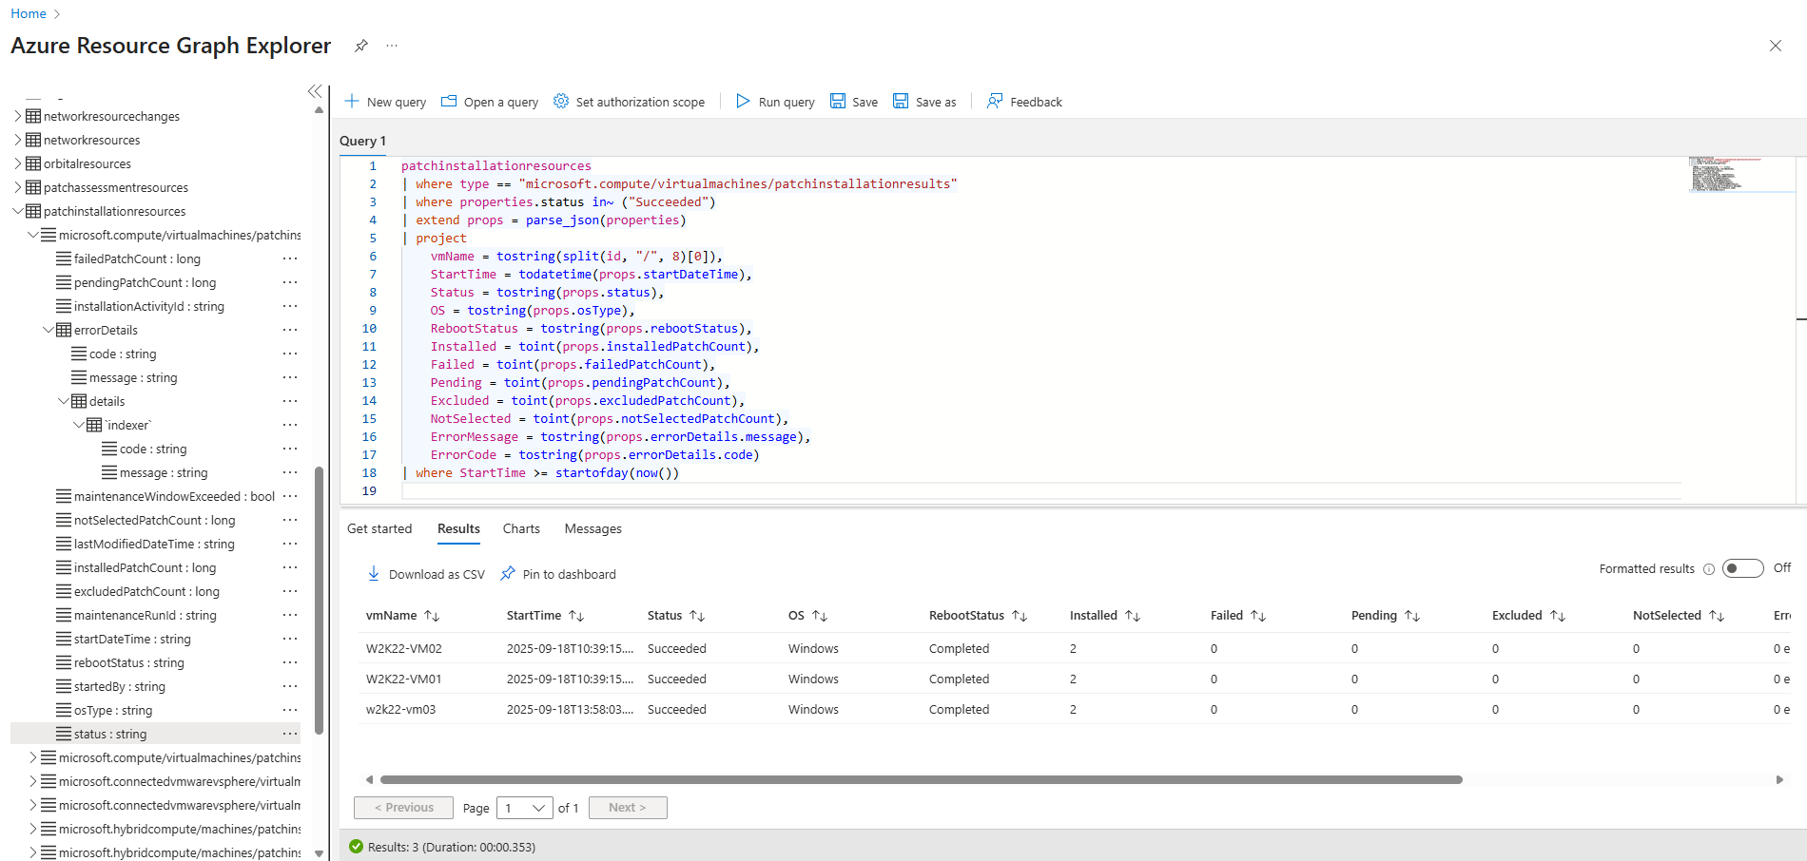The height and width of the screenshot is (861, 1807).
Task: Click the Next page button
Action: click(x=628, y=808)
